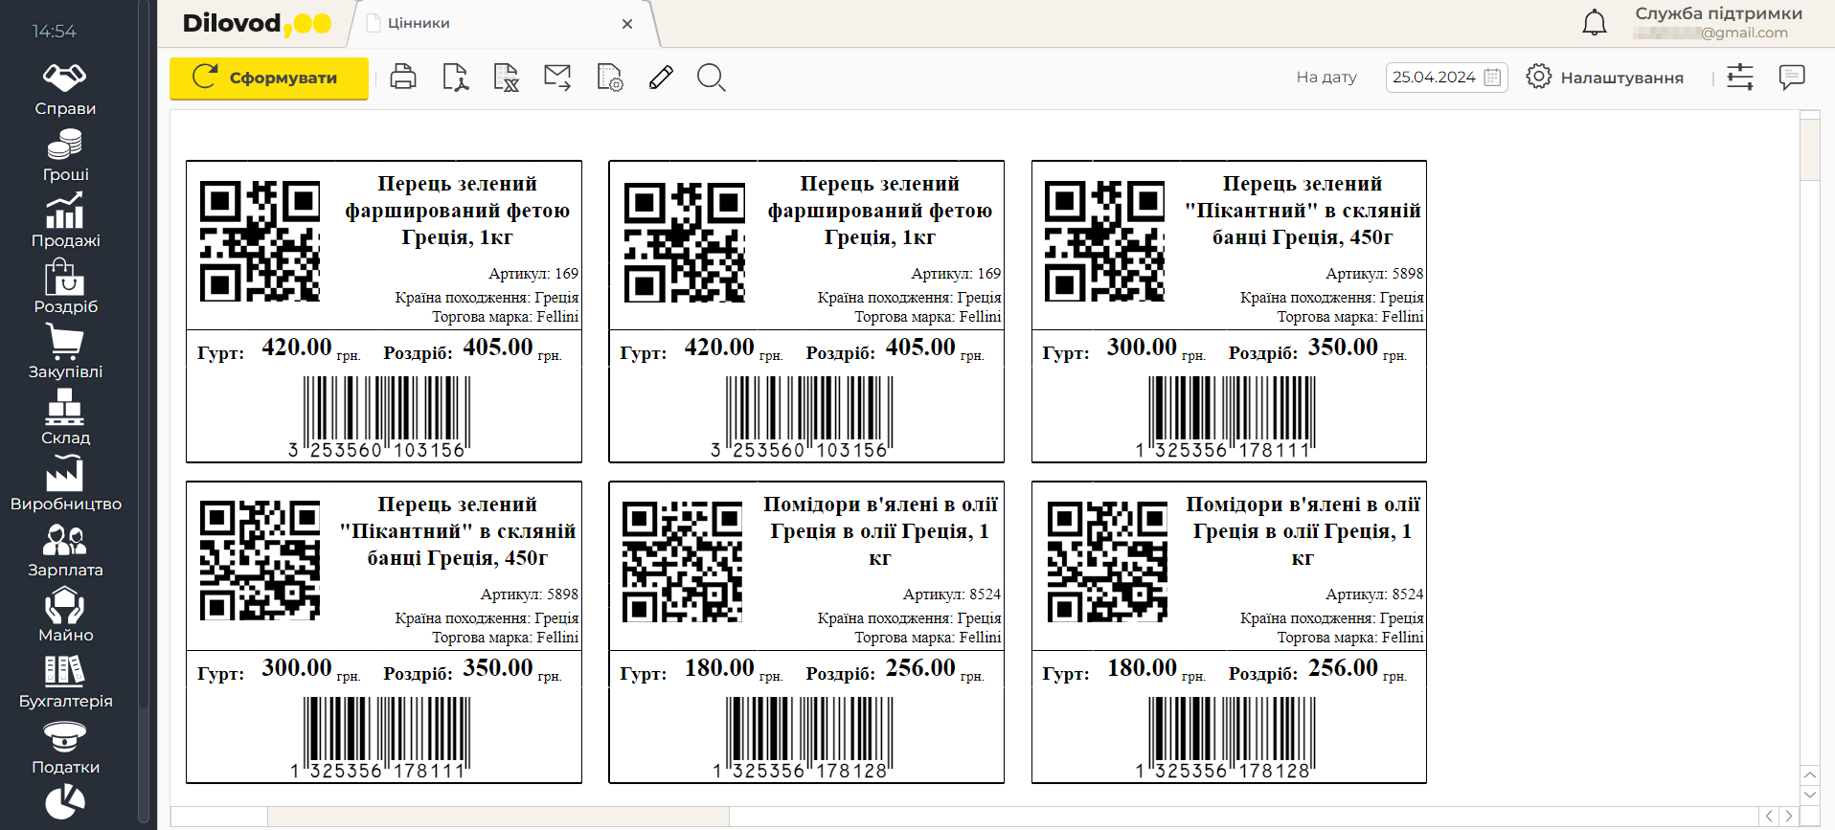
Task: Send the report by email
Action: click(557, 78)
